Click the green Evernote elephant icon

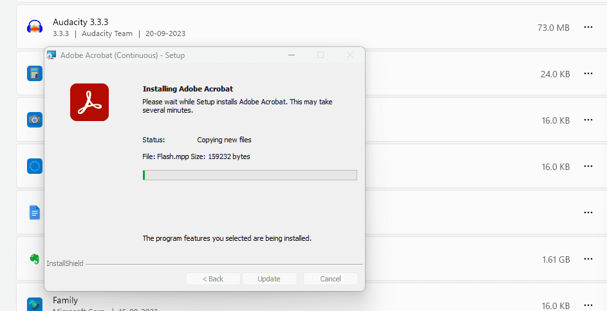tap(35, 259)
